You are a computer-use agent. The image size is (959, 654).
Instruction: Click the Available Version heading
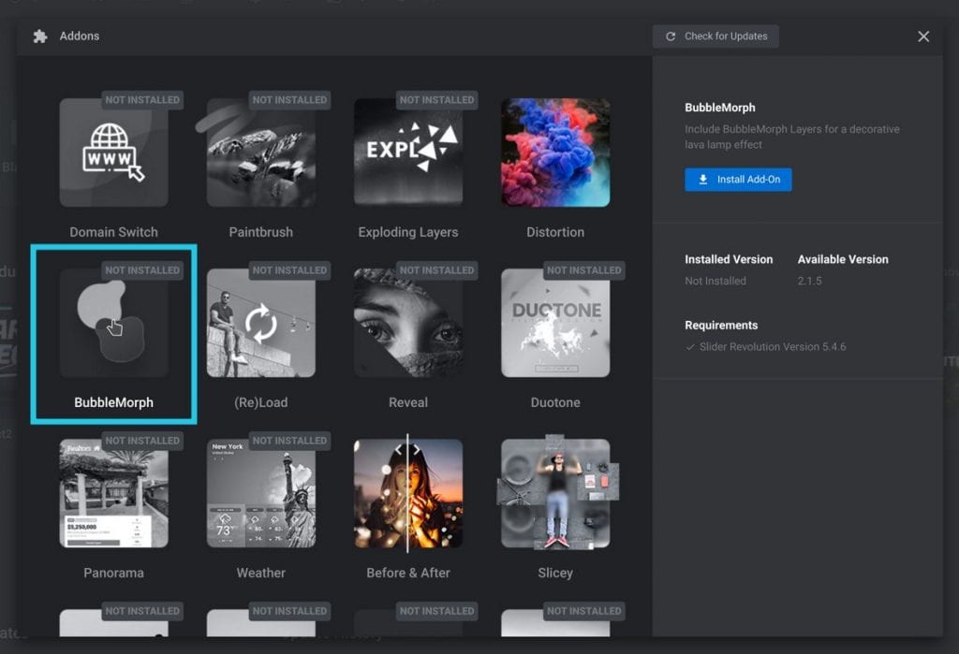click(x=843, y=260)
